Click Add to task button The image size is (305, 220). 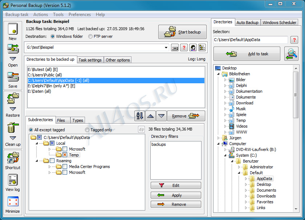[x=247, y=54]
